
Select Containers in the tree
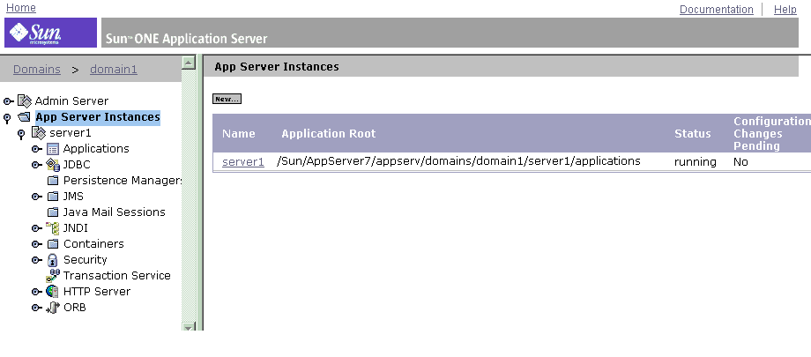pyautogui.click(x=93, y=243)
